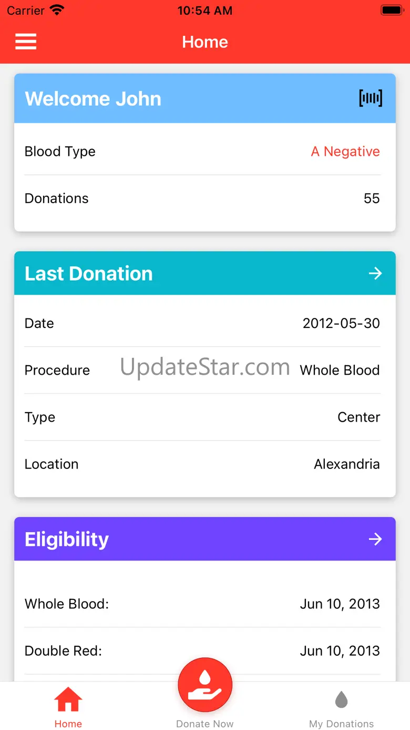Go to My Donations tab label
This screenshot has width=410, height=730.
pyautogui.click(x=342, y=724)
